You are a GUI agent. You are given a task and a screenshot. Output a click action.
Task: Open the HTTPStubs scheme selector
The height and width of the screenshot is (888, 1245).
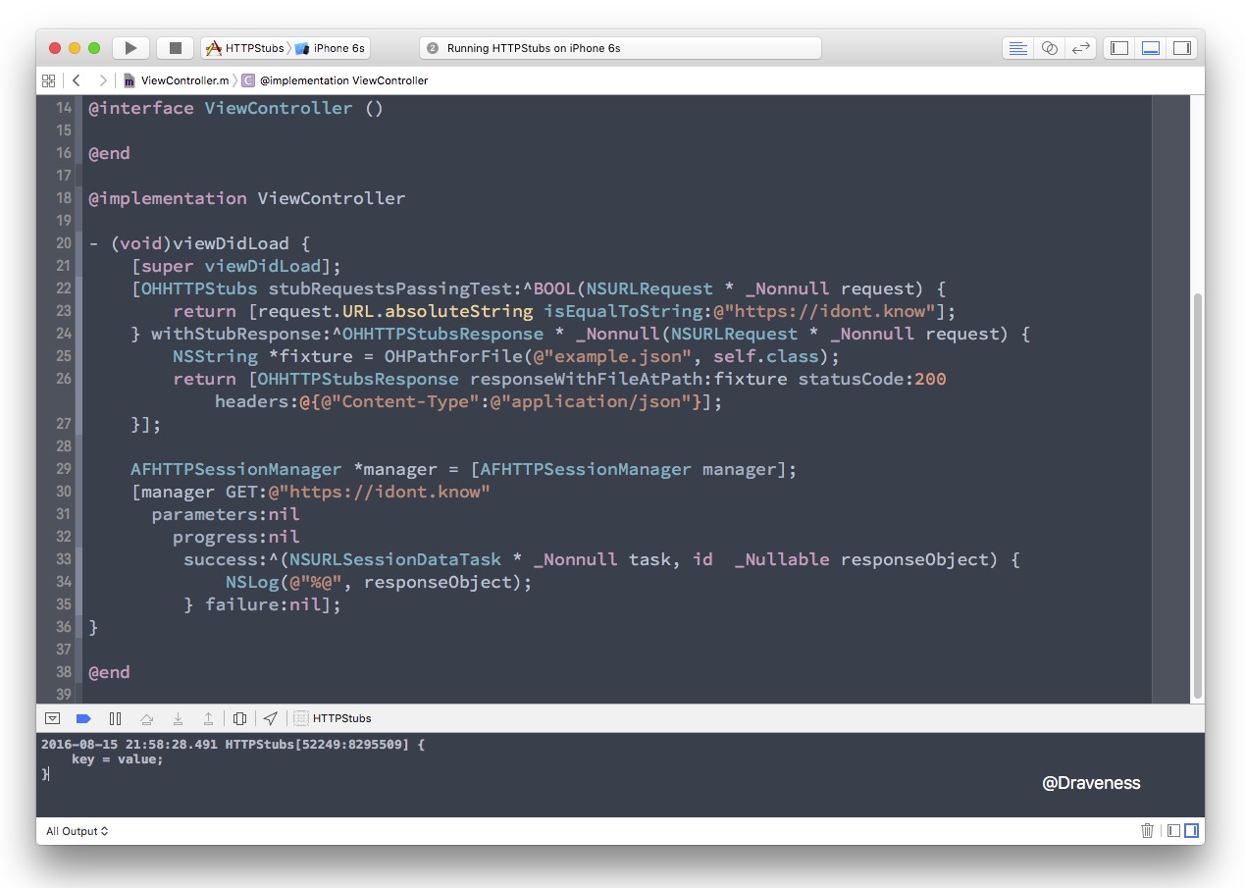point(255,47)
